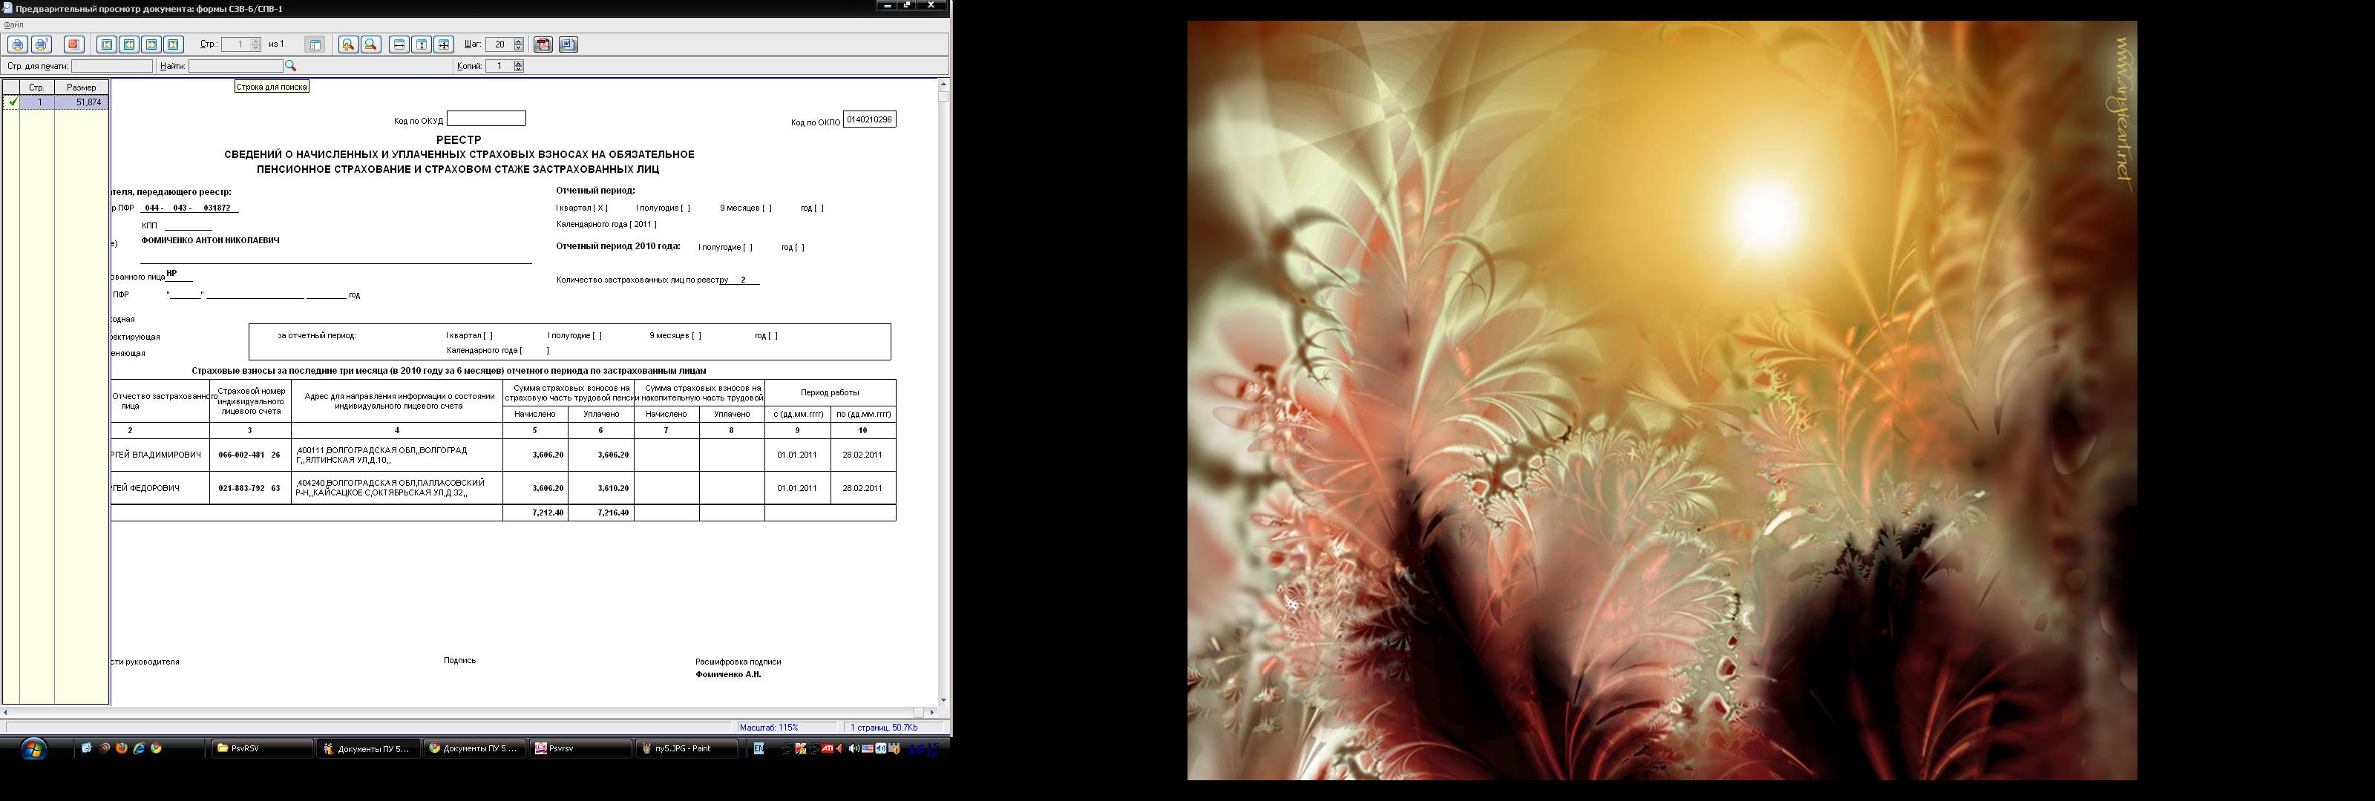Click the search magnifier next to Найти
Screen dimensions: 2375x801
point(290,66)
